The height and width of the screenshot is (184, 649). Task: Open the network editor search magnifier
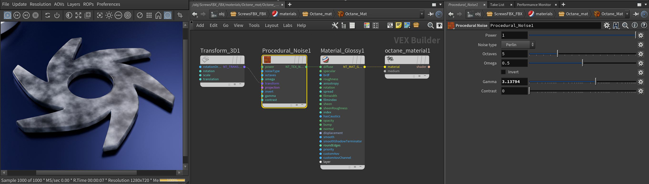430,25
